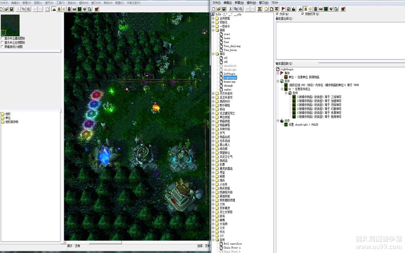Select the leftbegin trigger
This screenshot has width=405, height=253.
click(x=229, y=74)
